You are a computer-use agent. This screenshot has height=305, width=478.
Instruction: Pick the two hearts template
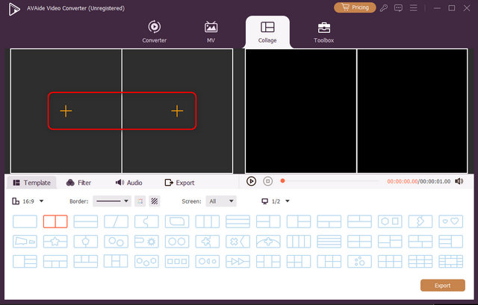click(451, 221)
